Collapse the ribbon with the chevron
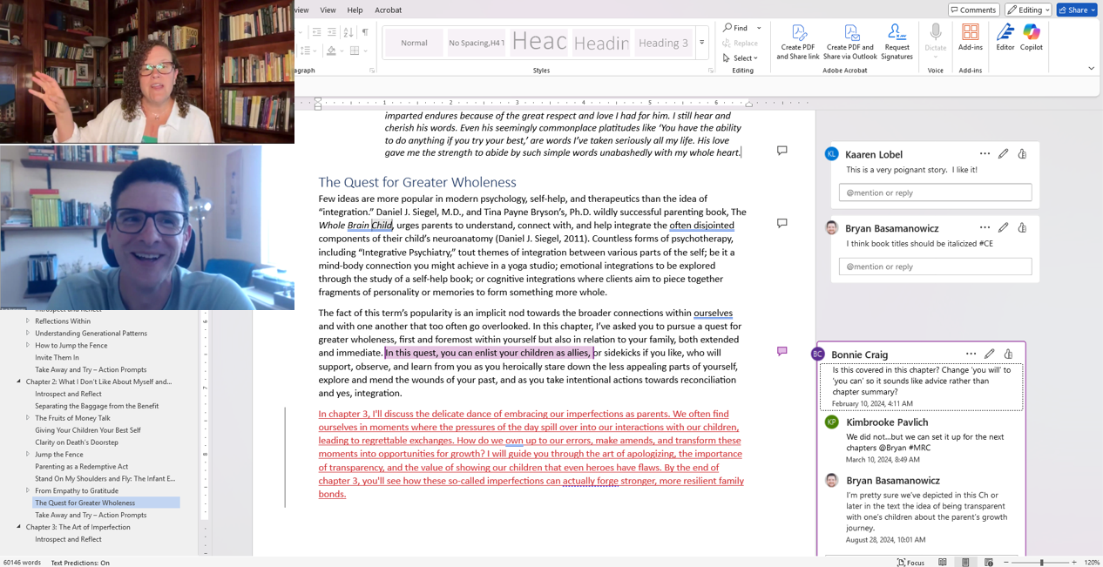1103x567 pixels. pos(1091,69)
